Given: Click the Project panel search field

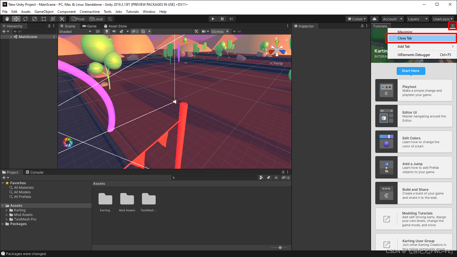Looking at the screenshot, I should (x=214, y=178).
